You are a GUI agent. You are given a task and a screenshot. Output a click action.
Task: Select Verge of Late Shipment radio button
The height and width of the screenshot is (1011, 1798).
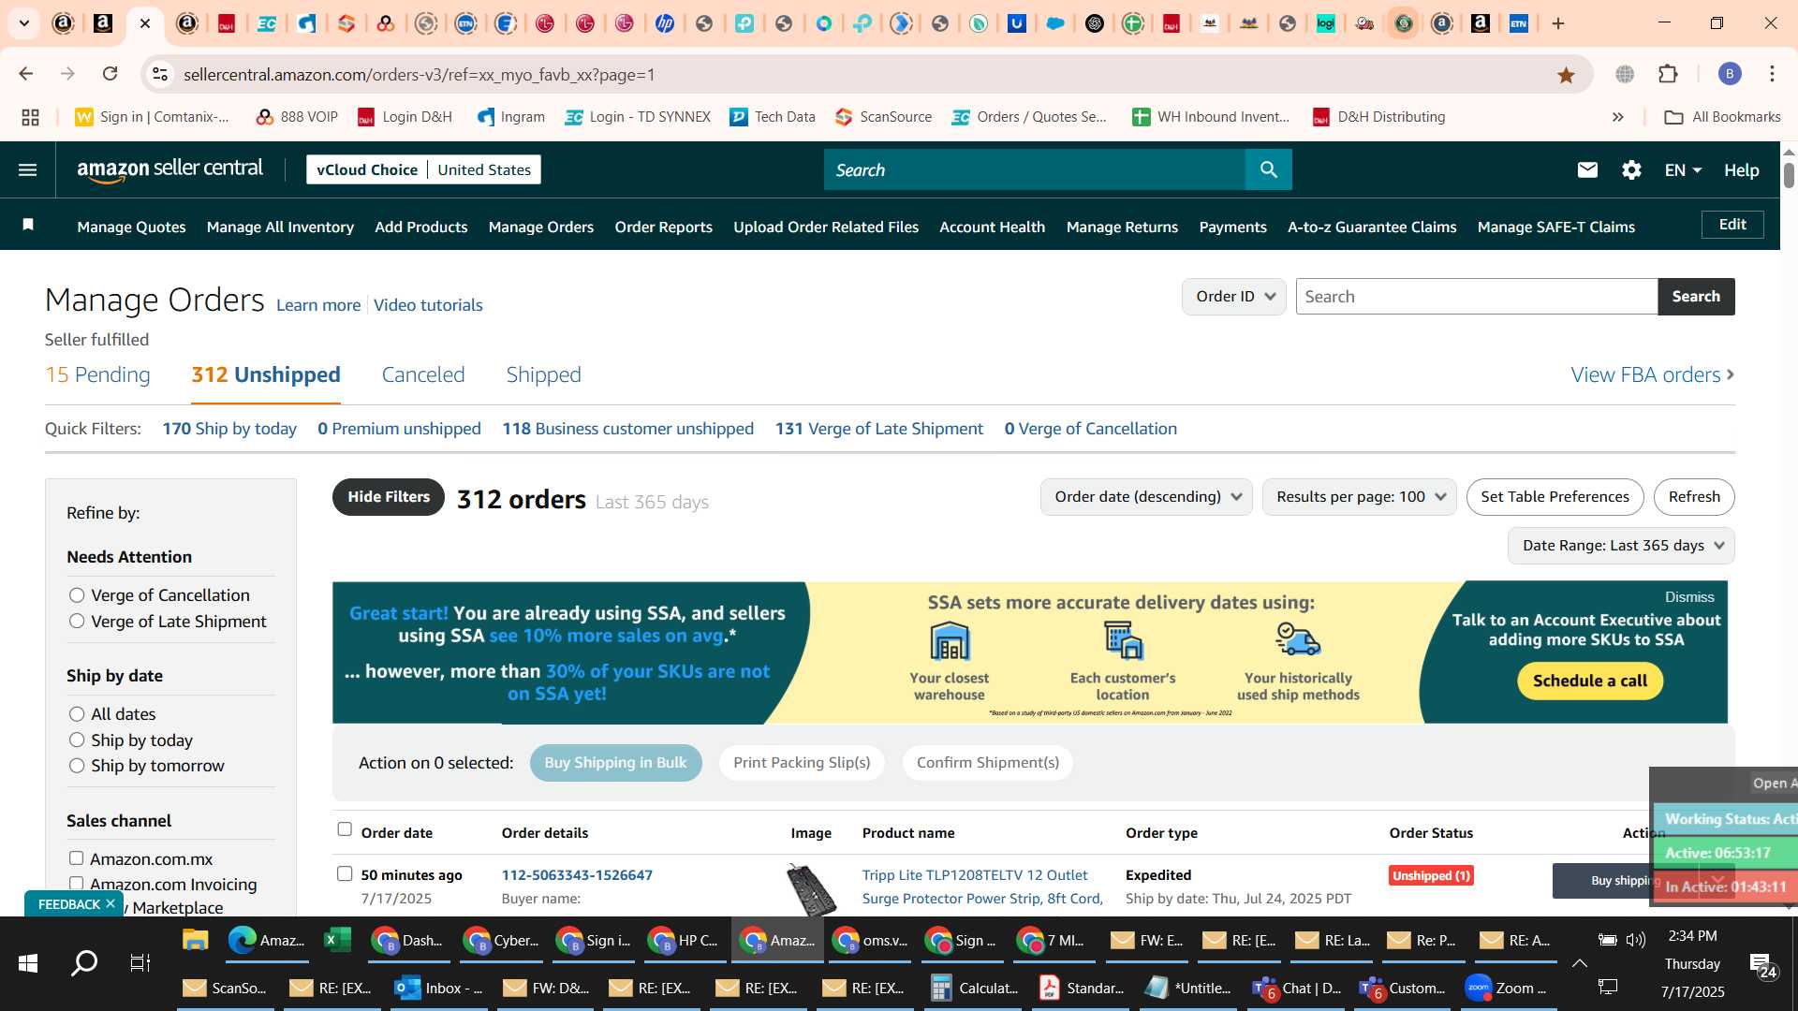pos(77,622)
